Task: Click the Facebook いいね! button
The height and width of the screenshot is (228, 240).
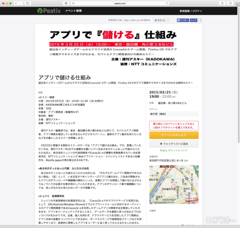Action: [183, 20]
